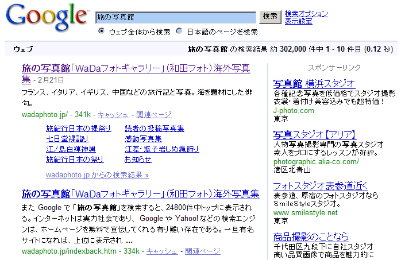Screen dimensions: 401x260
Task: Open the 商品撮影のことなら sponsored link
Action: (x=311, y=237)
